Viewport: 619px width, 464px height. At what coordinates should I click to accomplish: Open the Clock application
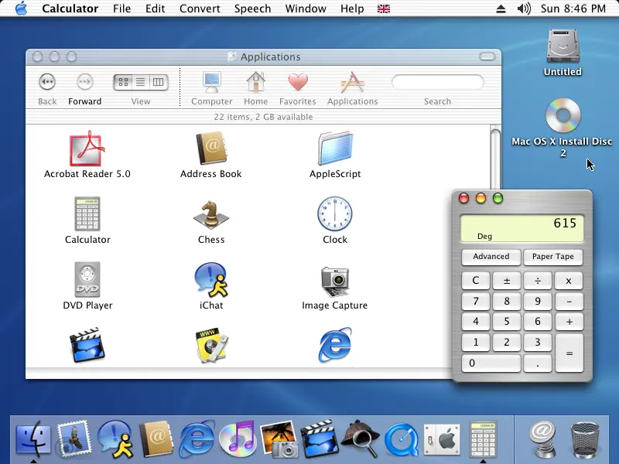tap(335, 213)
